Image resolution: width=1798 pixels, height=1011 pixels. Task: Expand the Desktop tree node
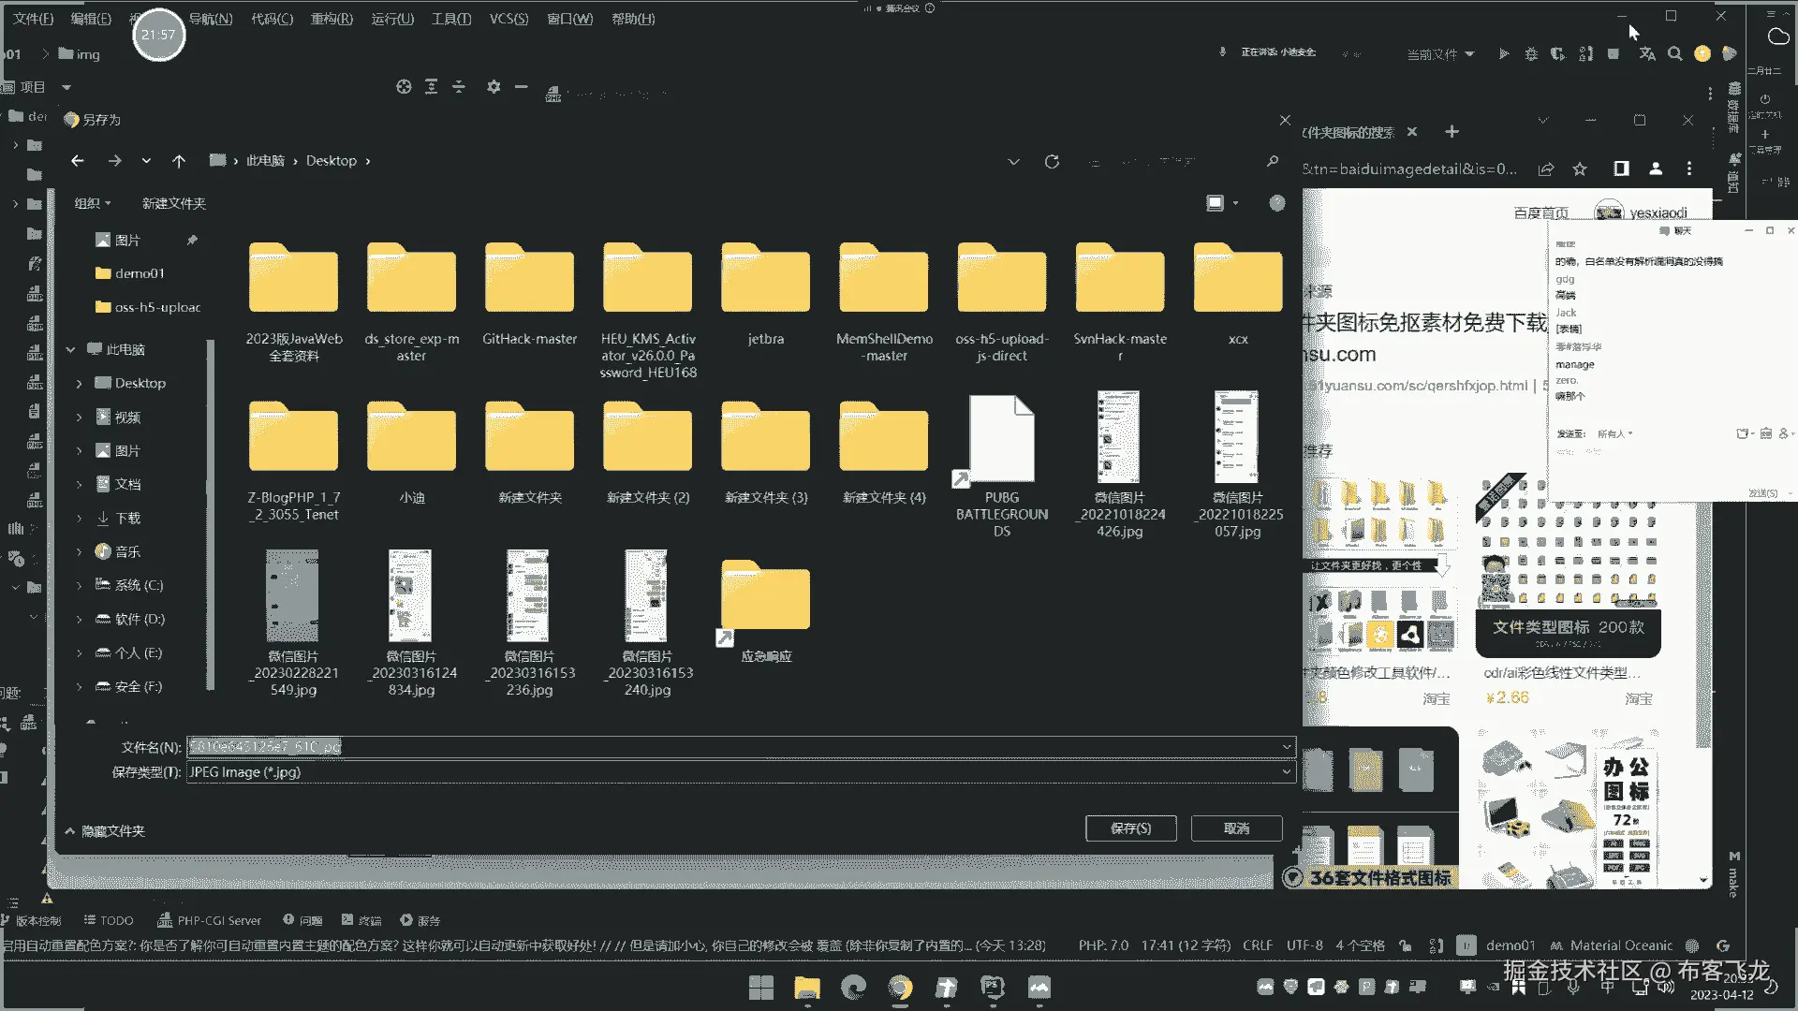pos(79,384)
